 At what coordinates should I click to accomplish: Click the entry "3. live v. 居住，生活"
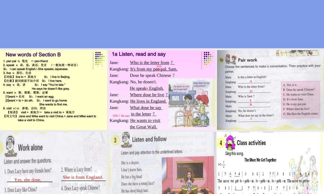click(17, 73)
